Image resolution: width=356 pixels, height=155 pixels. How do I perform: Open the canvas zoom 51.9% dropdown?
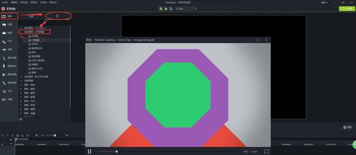tap(186, 9)
